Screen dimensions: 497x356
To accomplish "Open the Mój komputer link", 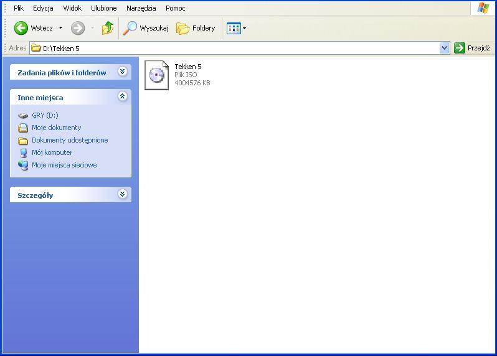I will tap(52, 152).
